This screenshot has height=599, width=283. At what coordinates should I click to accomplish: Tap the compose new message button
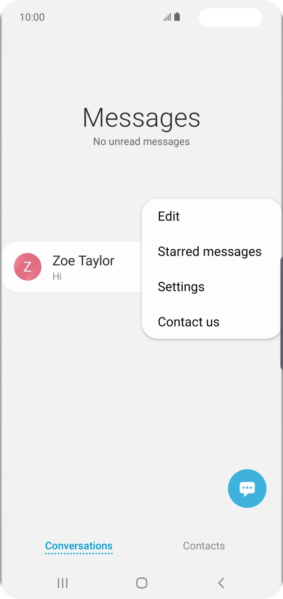[247, 489]
